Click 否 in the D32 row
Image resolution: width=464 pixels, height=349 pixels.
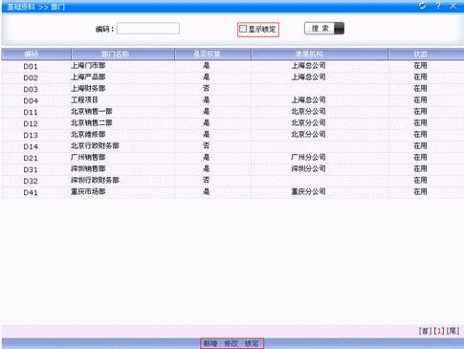(207, 180)
